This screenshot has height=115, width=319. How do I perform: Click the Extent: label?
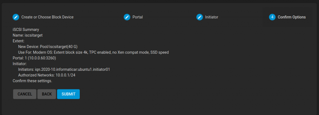tap(18, 41)
